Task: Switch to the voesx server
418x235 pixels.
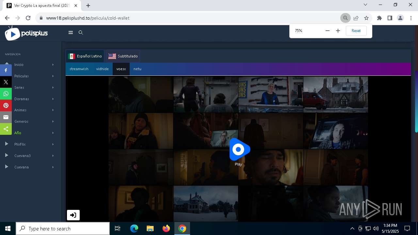Action: click(121, 69)
